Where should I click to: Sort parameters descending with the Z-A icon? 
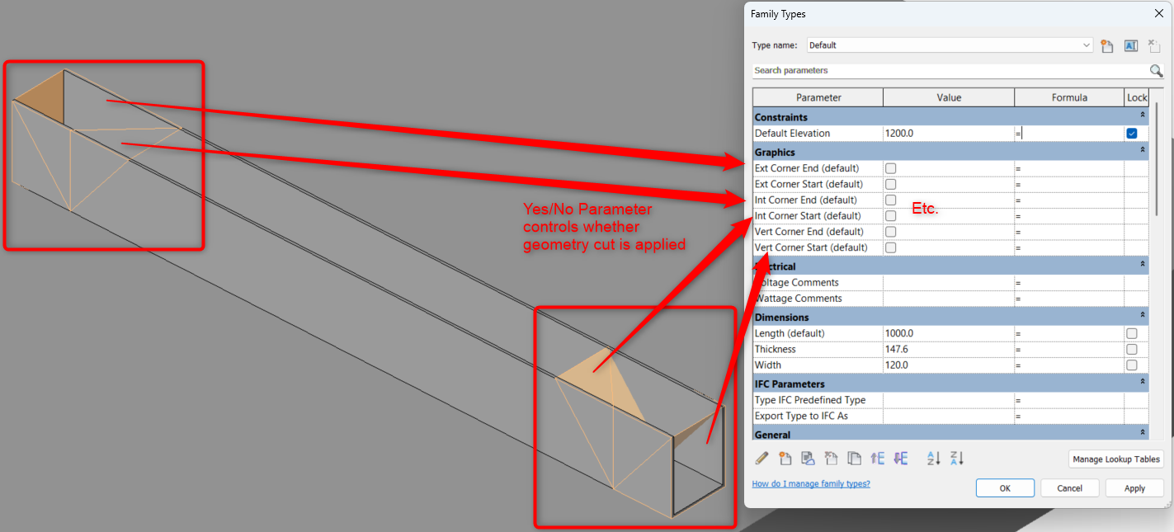tap(957, 458)
